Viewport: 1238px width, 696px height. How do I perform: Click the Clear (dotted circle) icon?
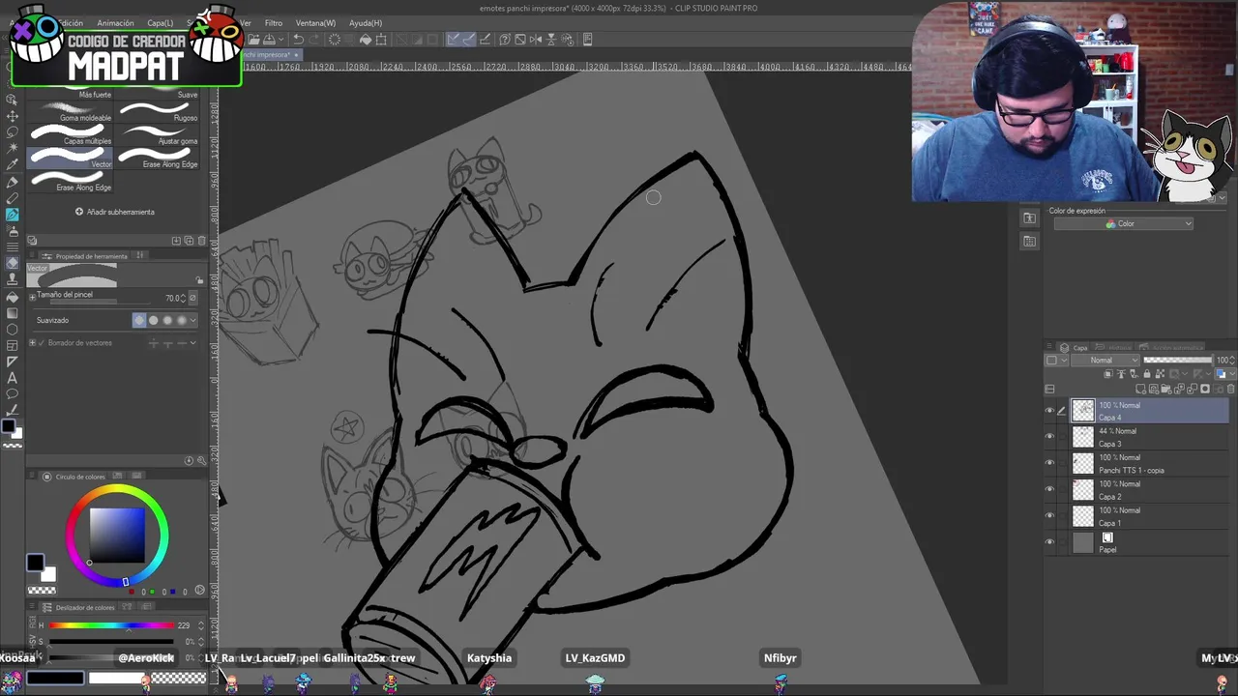click(x=335, y=40)
